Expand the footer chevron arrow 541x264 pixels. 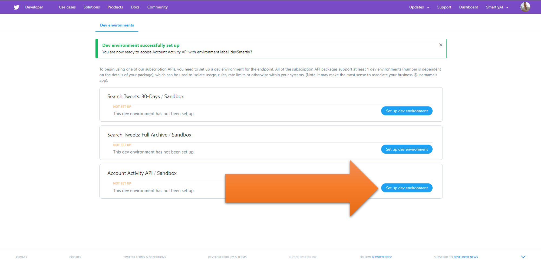point(523,257)
